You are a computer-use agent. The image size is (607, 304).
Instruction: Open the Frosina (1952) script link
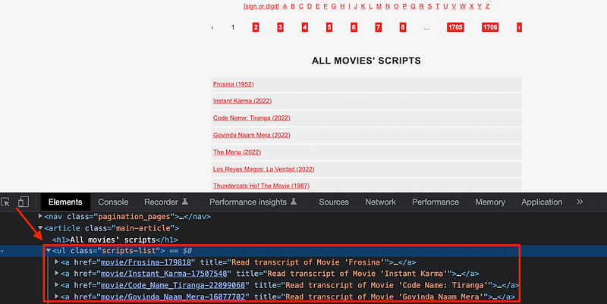tap(234, 84)
